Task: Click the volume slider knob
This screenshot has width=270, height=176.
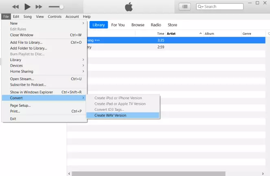Action: pos(61,7)
